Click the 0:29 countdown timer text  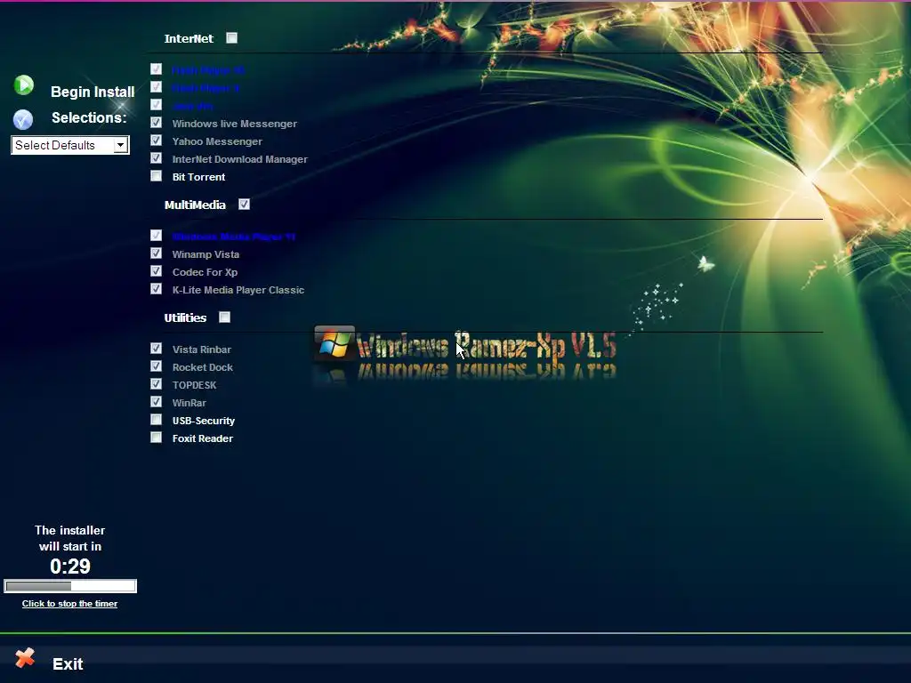[x=70, y=566]
